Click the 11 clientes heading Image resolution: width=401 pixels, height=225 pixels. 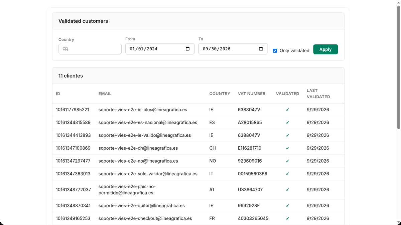pyautogui.click(x=71, y=76)
